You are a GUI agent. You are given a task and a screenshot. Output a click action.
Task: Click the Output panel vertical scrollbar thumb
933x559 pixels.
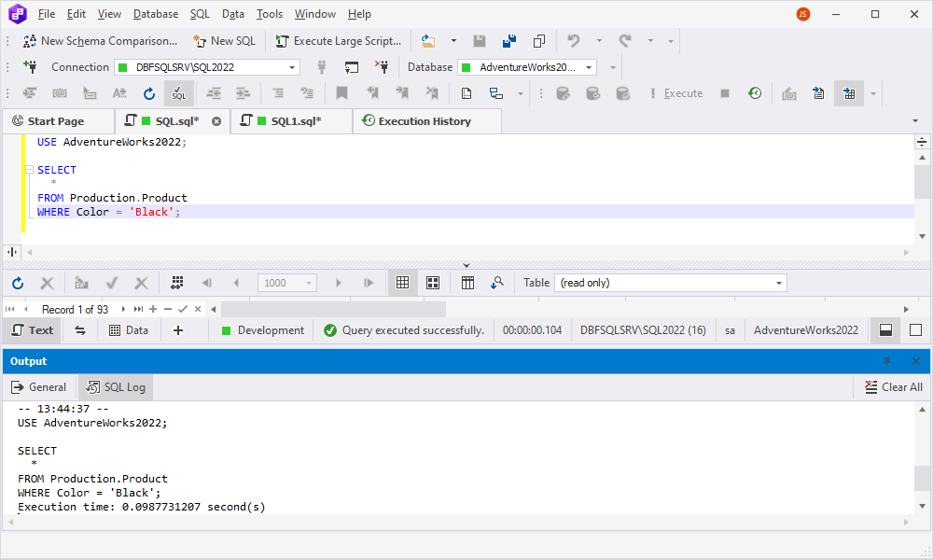tap(923, 477)
